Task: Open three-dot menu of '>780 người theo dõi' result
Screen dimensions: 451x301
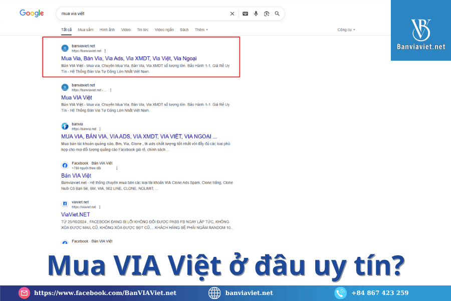Action: pos(117,168)
